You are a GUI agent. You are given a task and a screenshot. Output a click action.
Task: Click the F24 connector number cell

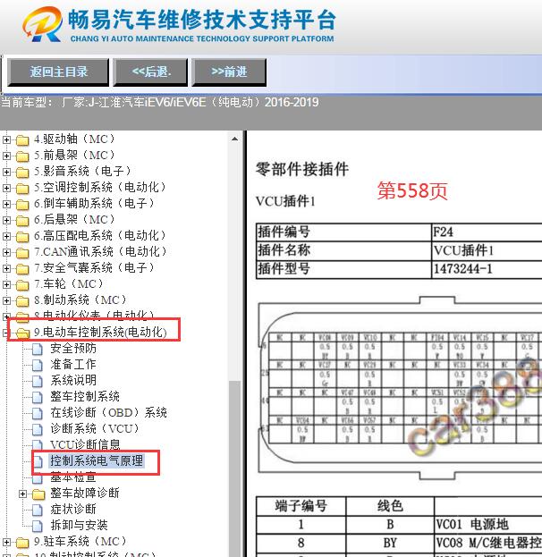pyautogui.click(x=487, y=232)
